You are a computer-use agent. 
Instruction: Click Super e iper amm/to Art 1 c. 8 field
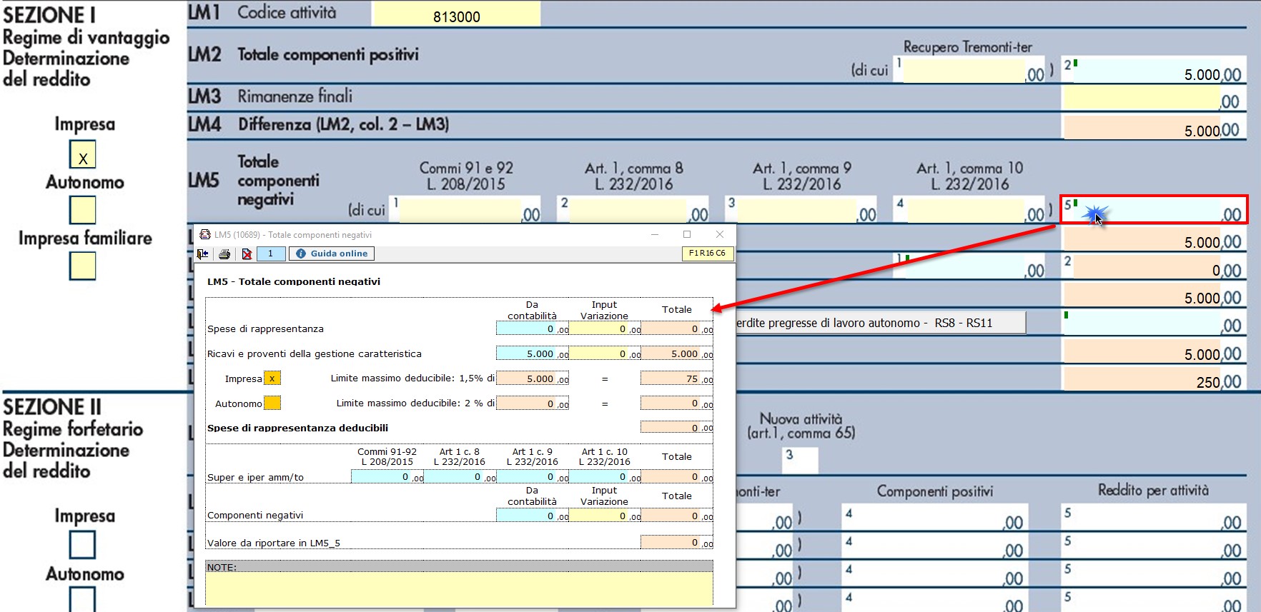460,476
